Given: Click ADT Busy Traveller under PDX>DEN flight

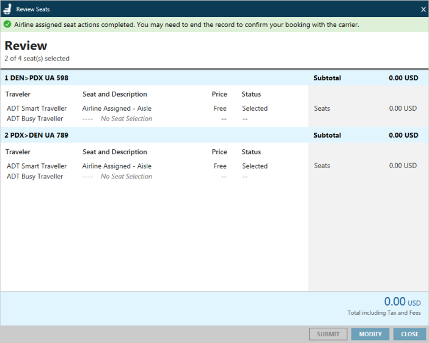Looking at the screenshot, I should tap(35, 177).
